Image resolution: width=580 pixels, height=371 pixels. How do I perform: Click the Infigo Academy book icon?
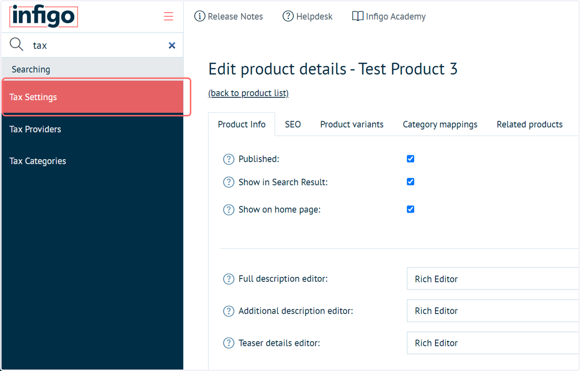358,16
